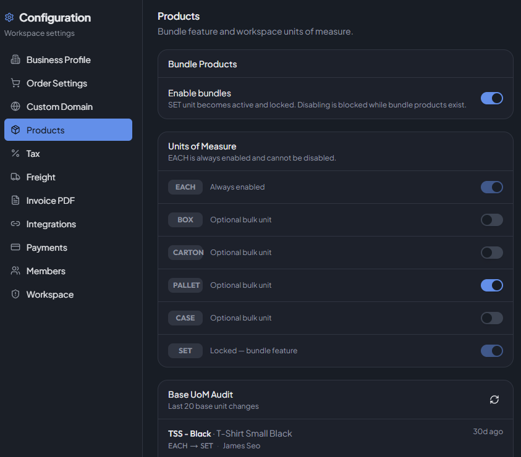Viewport: 521px width, 457px height.
Task: Click the '30d ago' timestamp
Action: [488, 432]
